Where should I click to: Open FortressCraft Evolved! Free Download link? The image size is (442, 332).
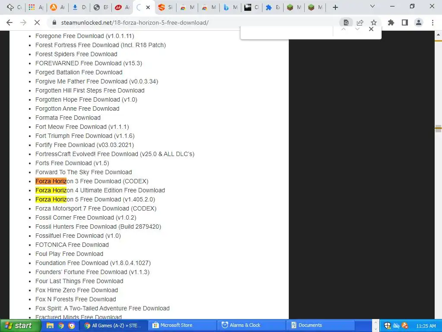pos(115,154)
